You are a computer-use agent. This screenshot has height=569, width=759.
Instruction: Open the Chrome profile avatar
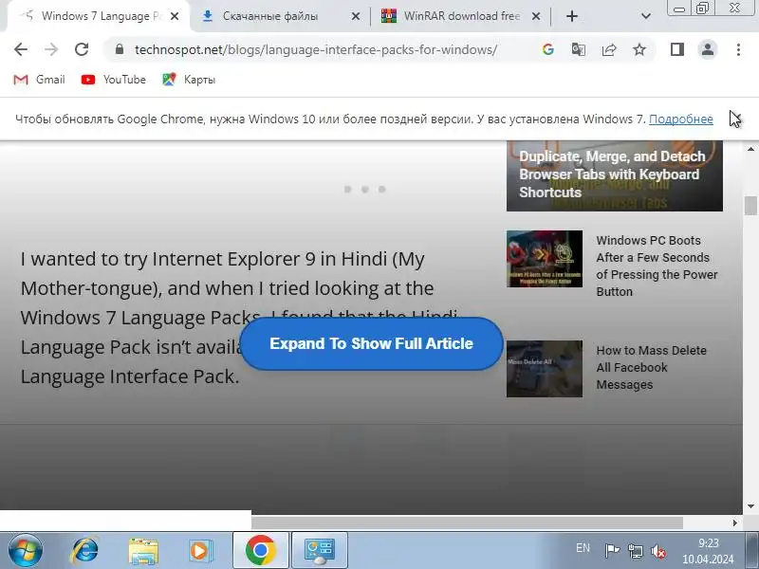coord(708,49)
